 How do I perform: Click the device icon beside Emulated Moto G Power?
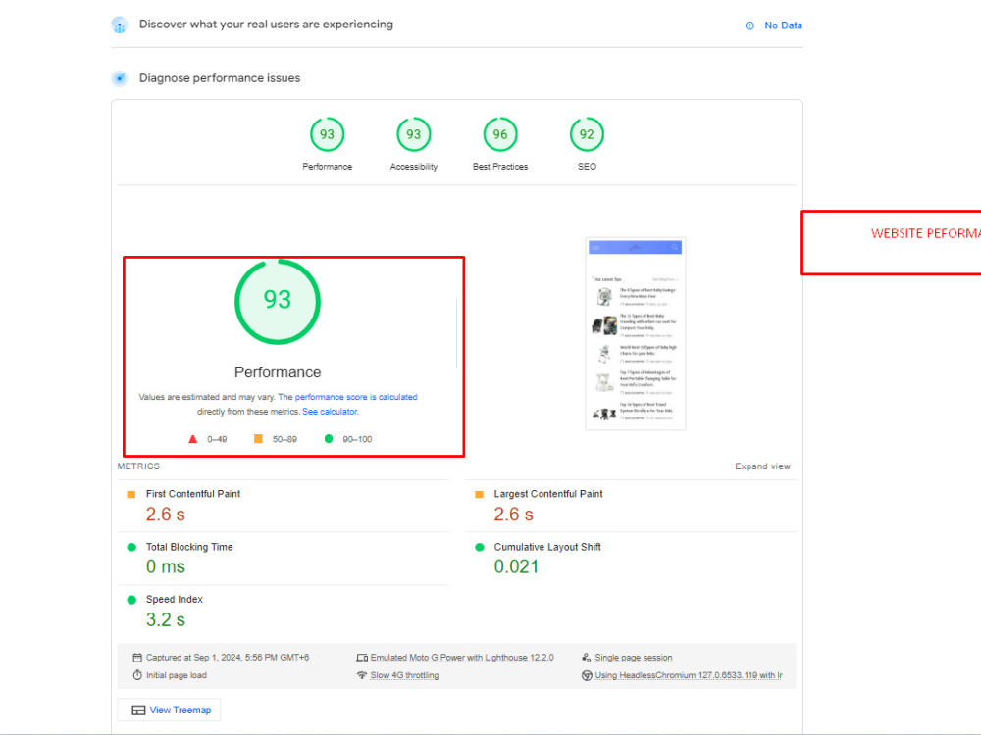(362, 658)
